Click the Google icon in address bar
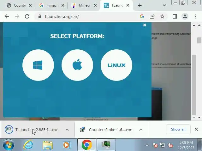This screenshot has height=151, width=202. click(x=142, y=16)
